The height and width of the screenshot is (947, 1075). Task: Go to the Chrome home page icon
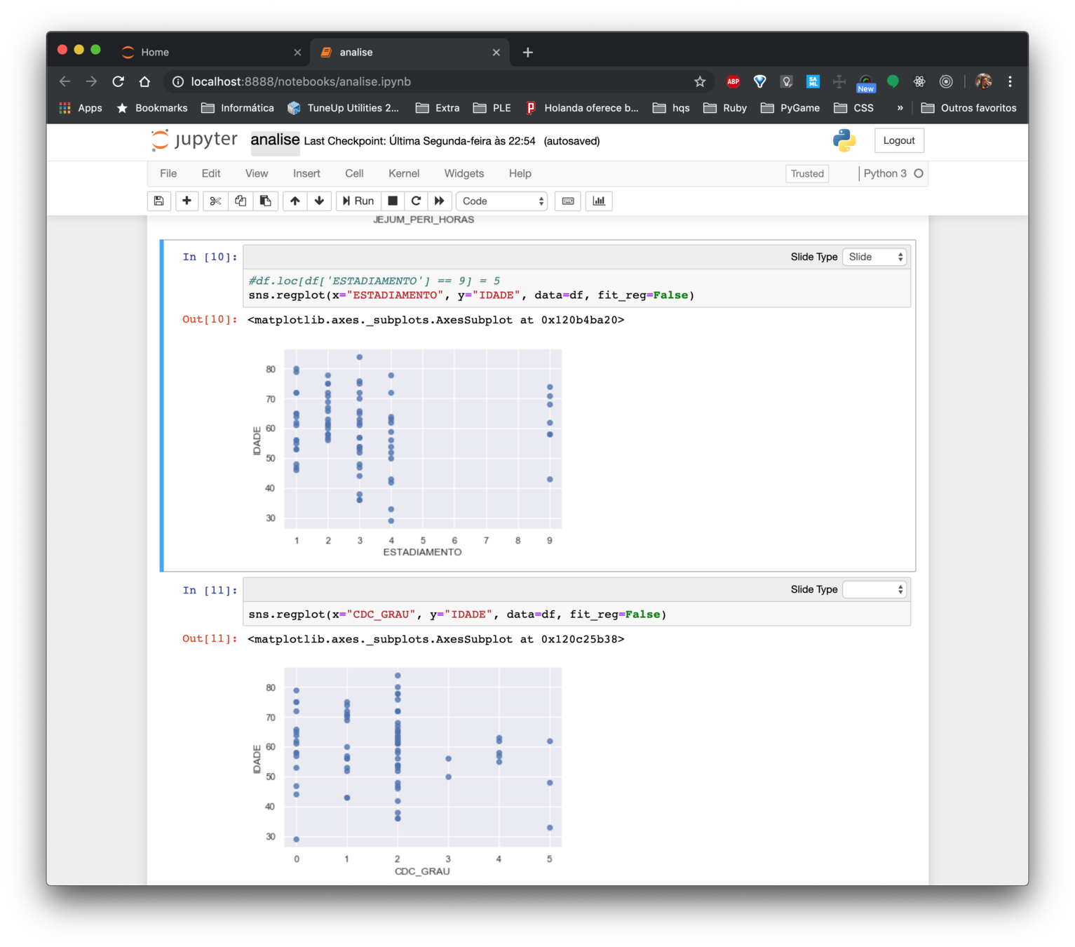pos(144,82)
